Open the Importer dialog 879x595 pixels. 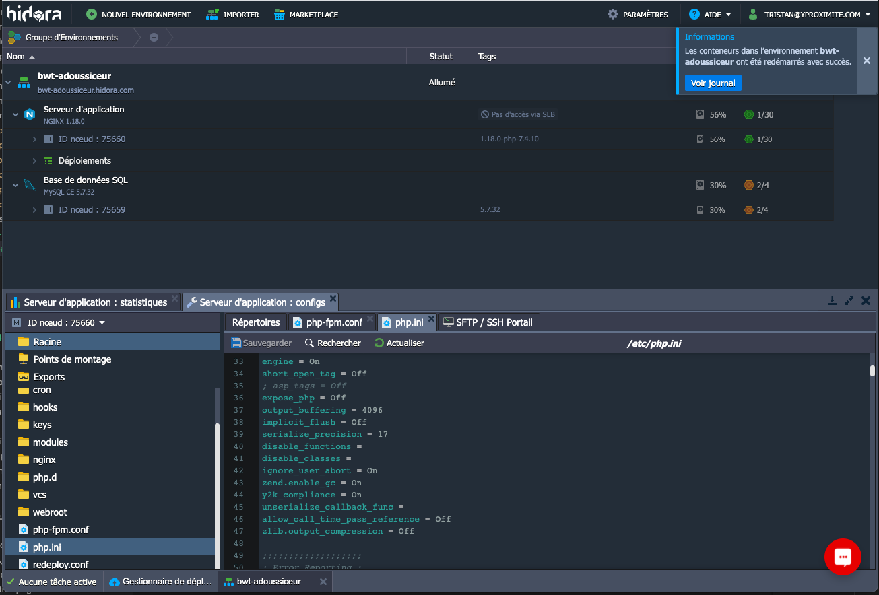(232, 14)
